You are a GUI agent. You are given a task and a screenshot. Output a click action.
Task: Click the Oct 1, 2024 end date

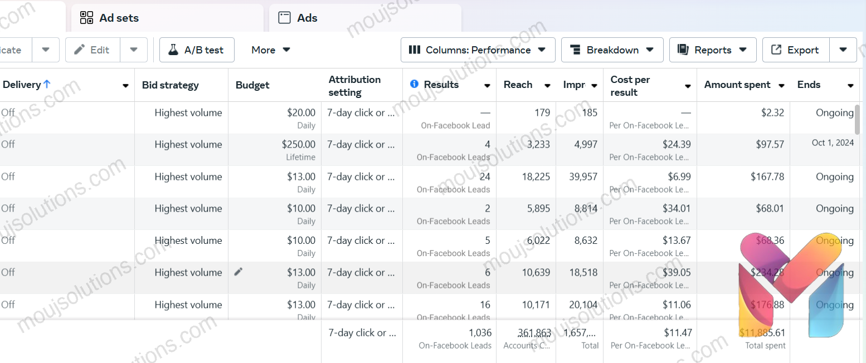(x=833, y=143)
